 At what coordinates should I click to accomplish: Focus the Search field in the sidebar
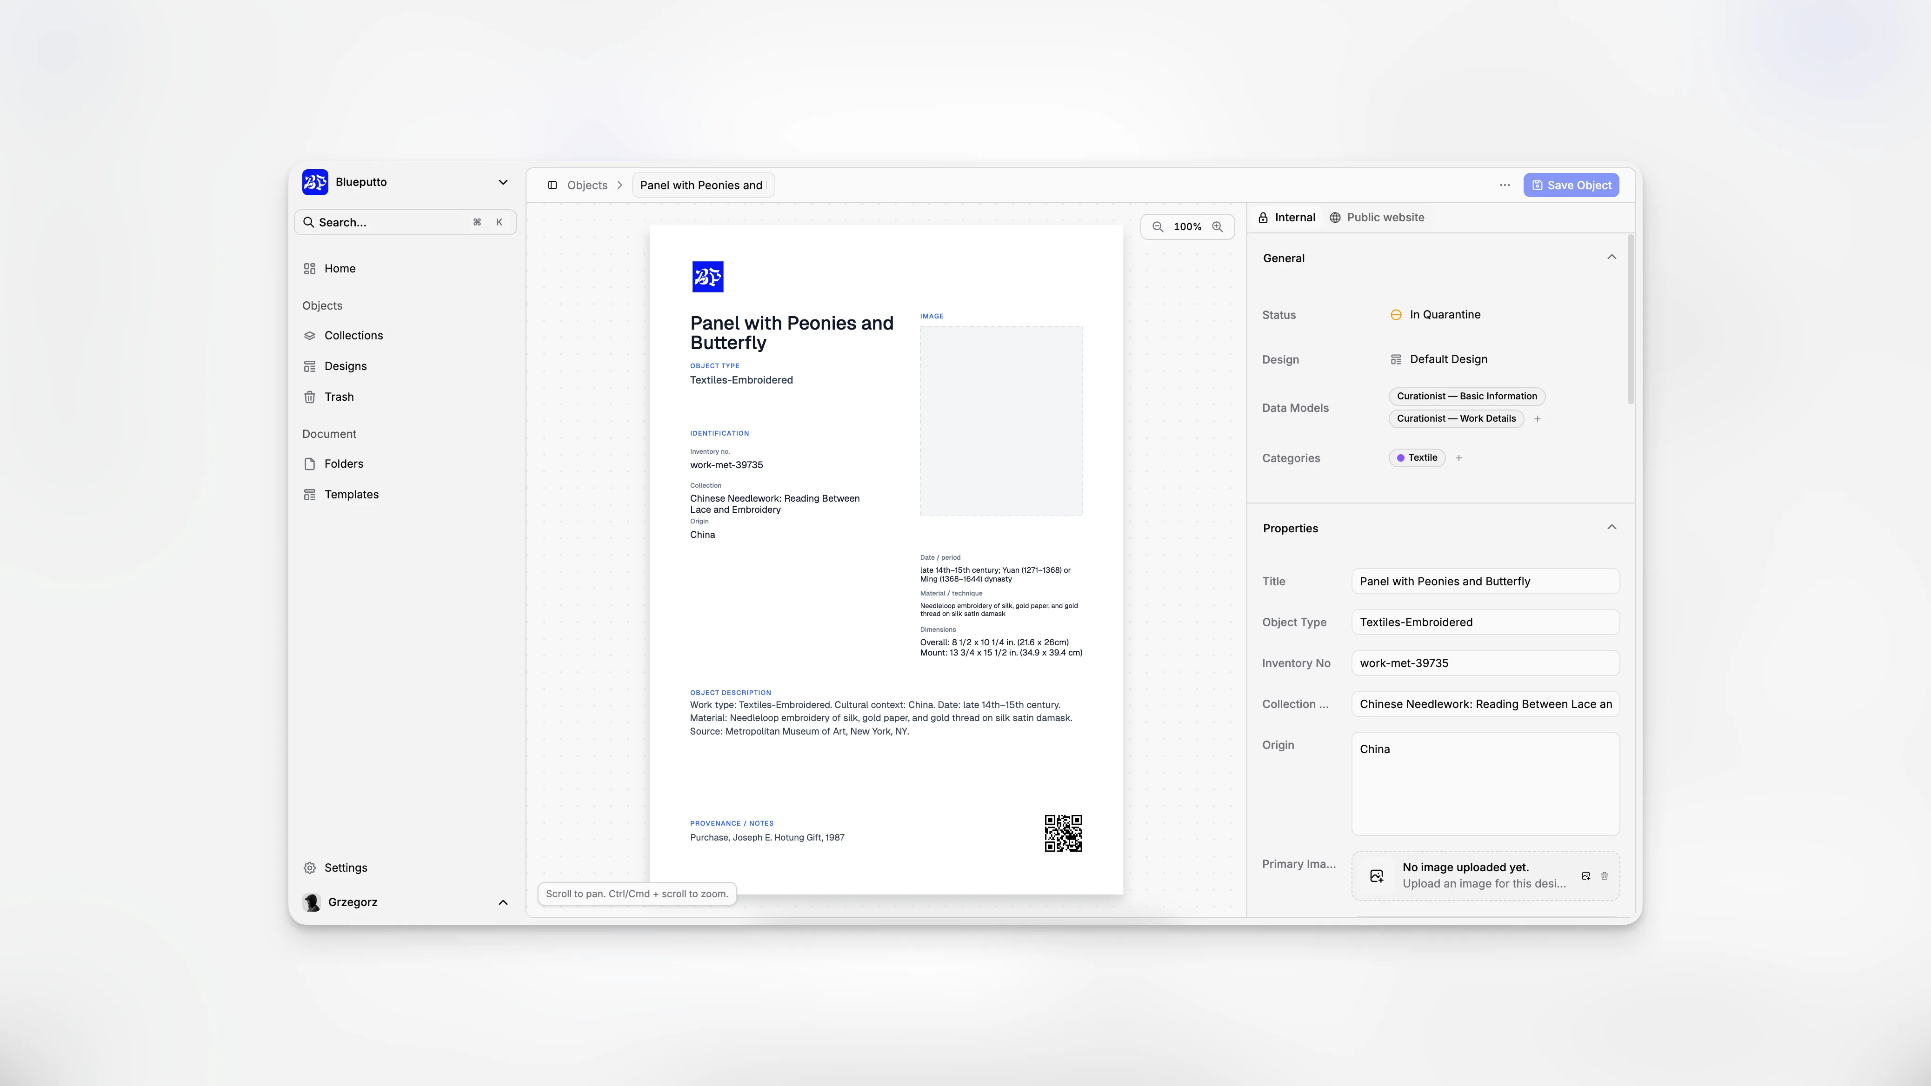pyautogui.click(x=405, y=223)
